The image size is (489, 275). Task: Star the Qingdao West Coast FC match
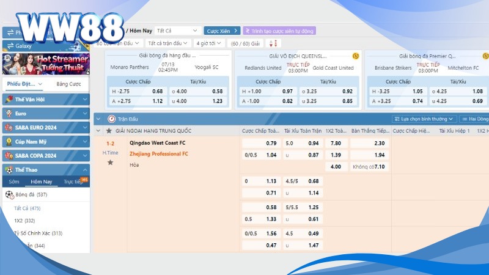coord(111,163)
